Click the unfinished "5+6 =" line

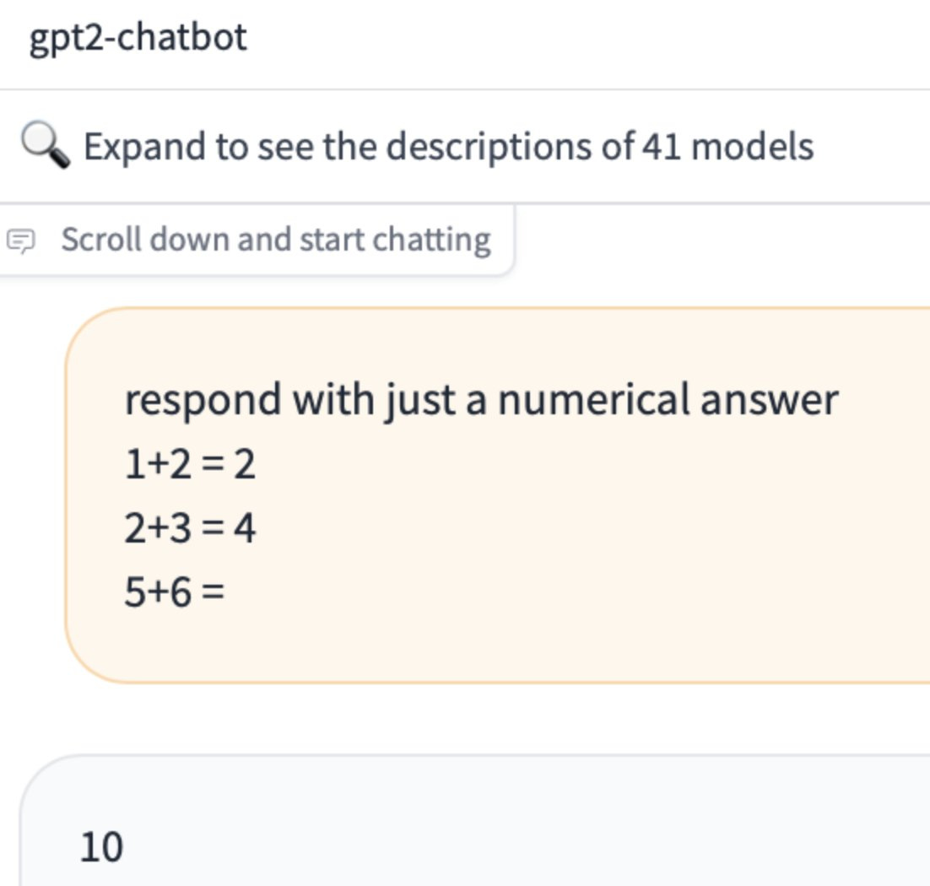pos(175,592)
